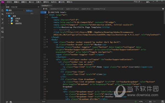
Task: Select the Untitled-3 document tab
Action: pos(46,5)
